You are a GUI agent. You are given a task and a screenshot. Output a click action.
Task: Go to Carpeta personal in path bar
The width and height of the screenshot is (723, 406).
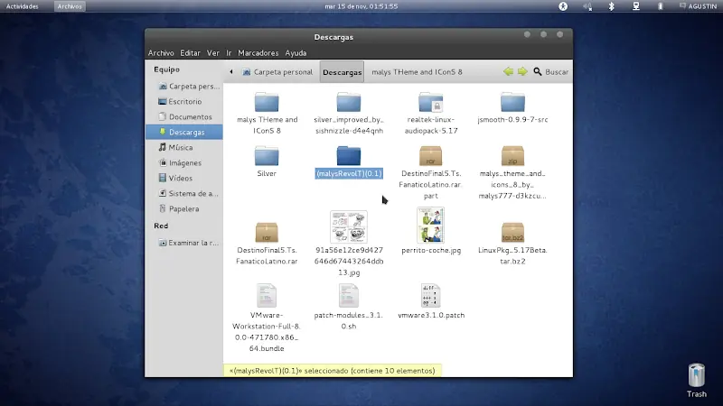pyautogui.click(x=277, y=72)
